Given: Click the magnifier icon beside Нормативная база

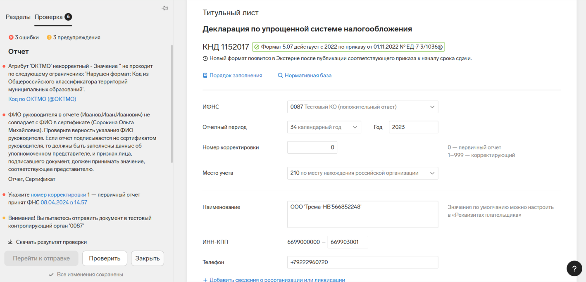Looking at the screenshot, I should point(280,76).
